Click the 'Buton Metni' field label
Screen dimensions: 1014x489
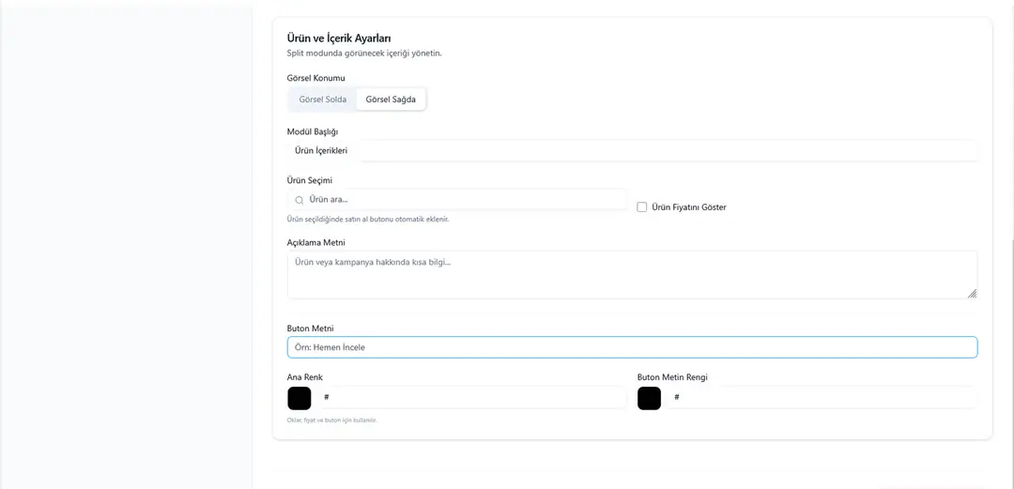(310, 329)
